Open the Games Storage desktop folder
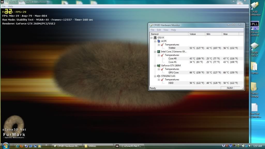 (254, 90)
